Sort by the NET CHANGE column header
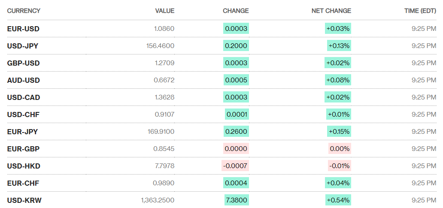Screen dimensions: 443x208 pyautogui.click(x=331, y=11)
